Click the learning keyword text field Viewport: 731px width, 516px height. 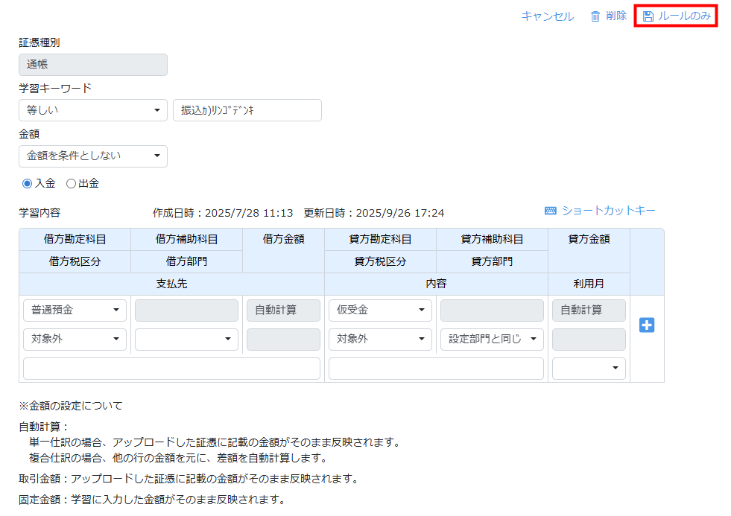tap(247, 110)
